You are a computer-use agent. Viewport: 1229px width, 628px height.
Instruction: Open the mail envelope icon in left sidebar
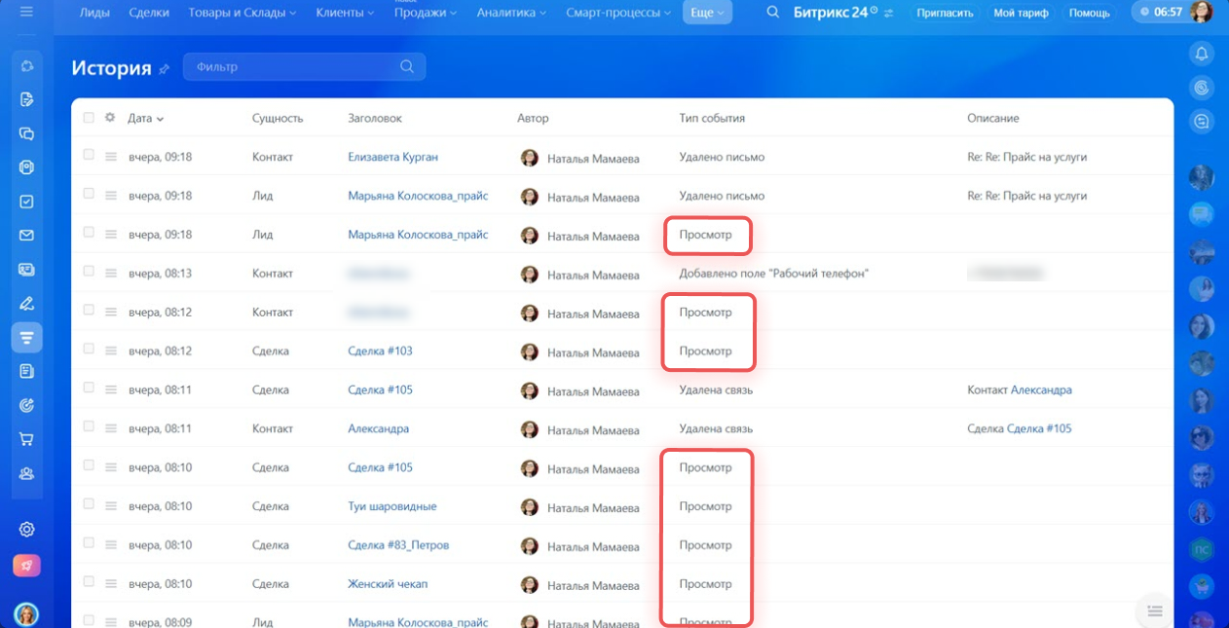coord(27,236)
